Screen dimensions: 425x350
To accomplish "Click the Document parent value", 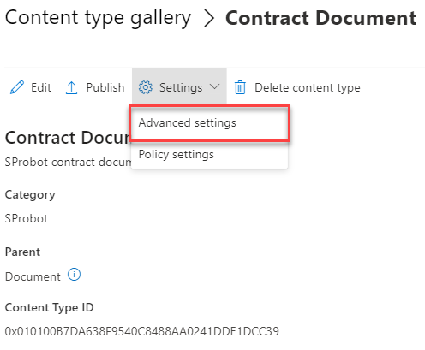I will 33,276.
